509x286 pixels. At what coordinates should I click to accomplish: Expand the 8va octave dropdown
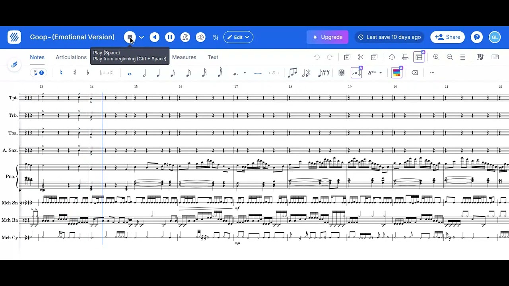click(375, 73)
